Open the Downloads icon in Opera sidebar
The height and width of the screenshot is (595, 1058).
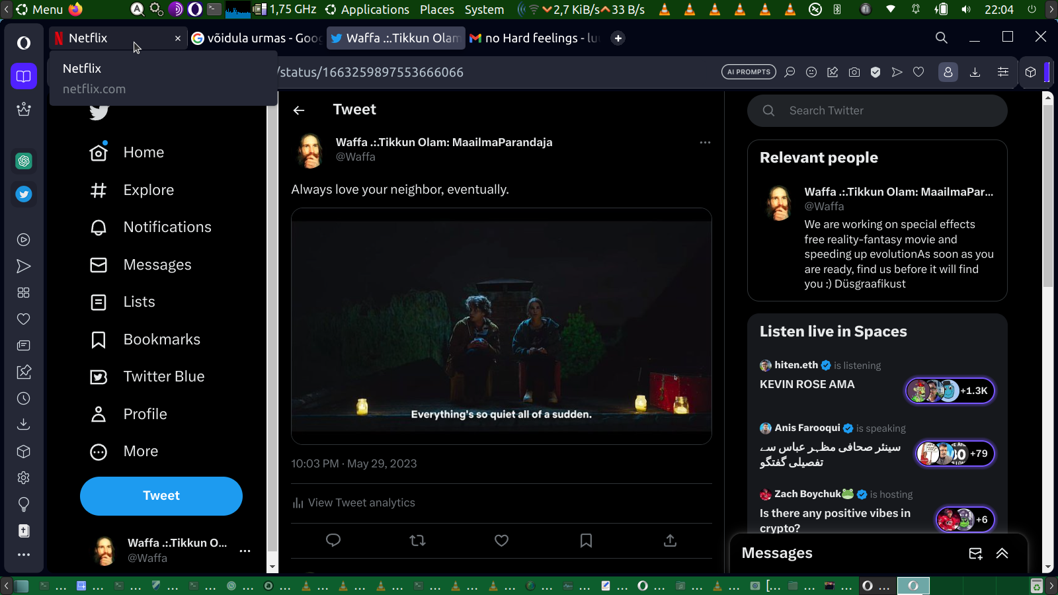[24, 424]
